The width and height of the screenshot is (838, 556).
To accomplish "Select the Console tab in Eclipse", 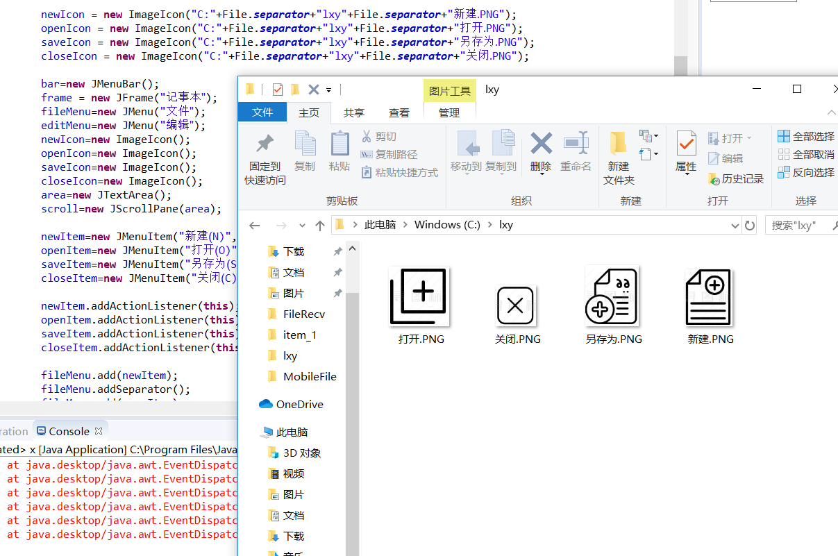I will pyautogui.click(x=69, y=431).
